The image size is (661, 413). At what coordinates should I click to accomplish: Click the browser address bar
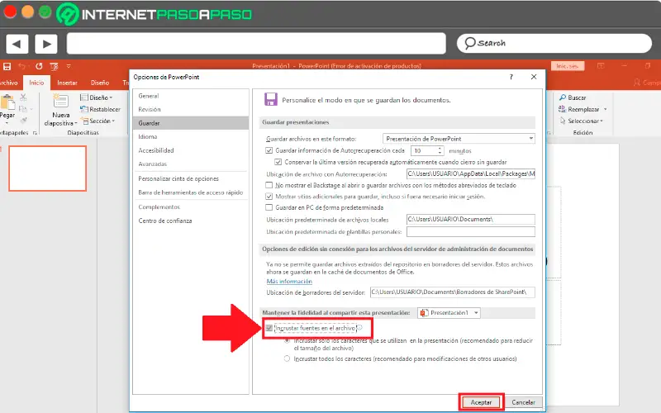pos(256,44)
